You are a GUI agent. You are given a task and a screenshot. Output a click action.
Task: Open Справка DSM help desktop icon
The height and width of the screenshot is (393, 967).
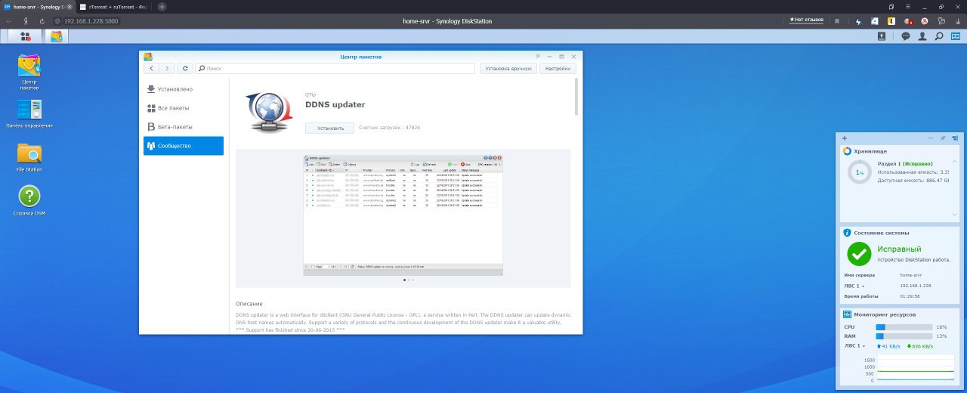click(29, 201)
